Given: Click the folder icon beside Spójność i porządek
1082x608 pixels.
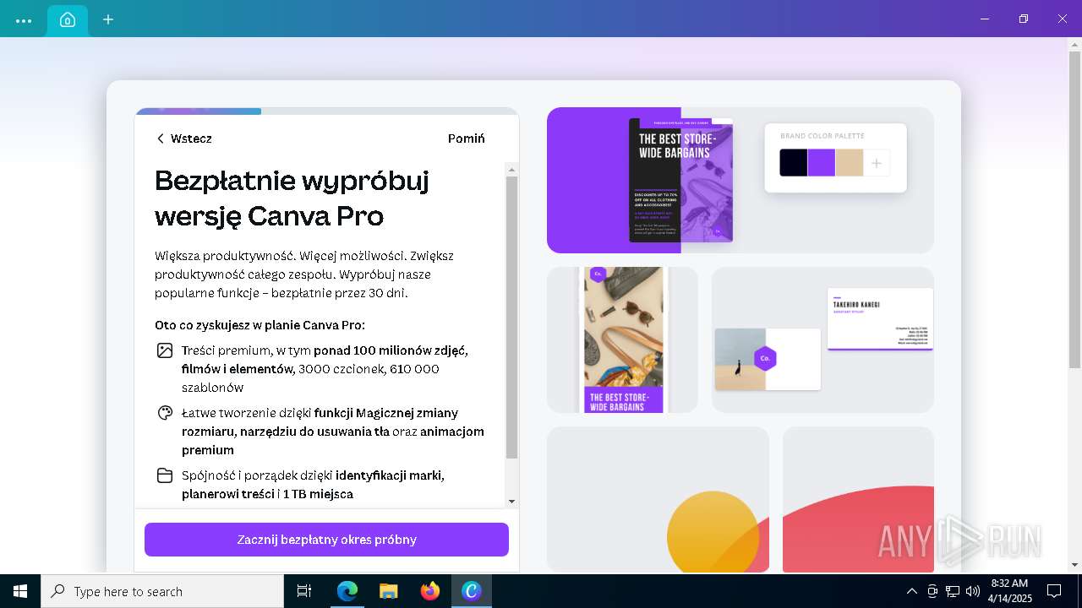Looking at the screenshot, I should pos(165,475).
